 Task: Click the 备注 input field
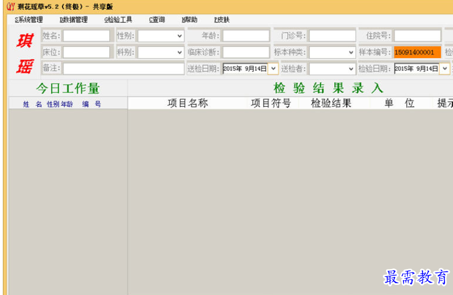click(123, 69)
